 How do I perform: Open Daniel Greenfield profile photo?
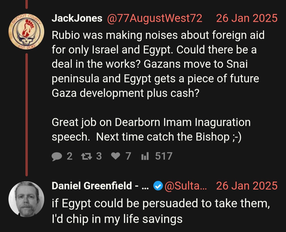26,199
